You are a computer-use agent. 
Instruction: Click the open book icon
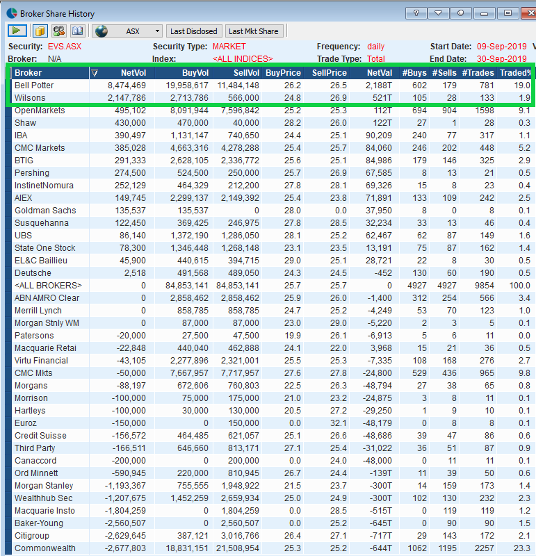coord(77,31)
